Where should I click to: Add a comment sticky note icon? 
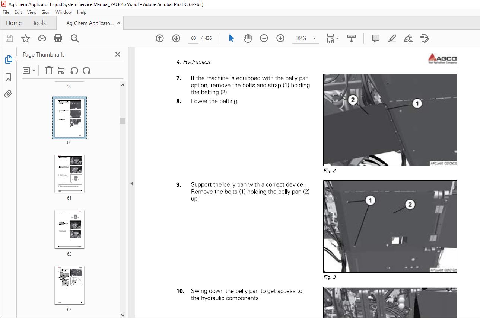pyautogui.click(x=376, y=38)
